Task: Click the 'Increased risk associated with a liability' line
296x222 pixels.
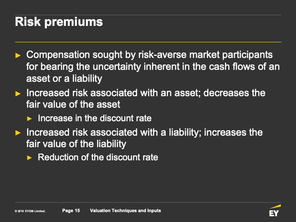Action: coord(144,132)
